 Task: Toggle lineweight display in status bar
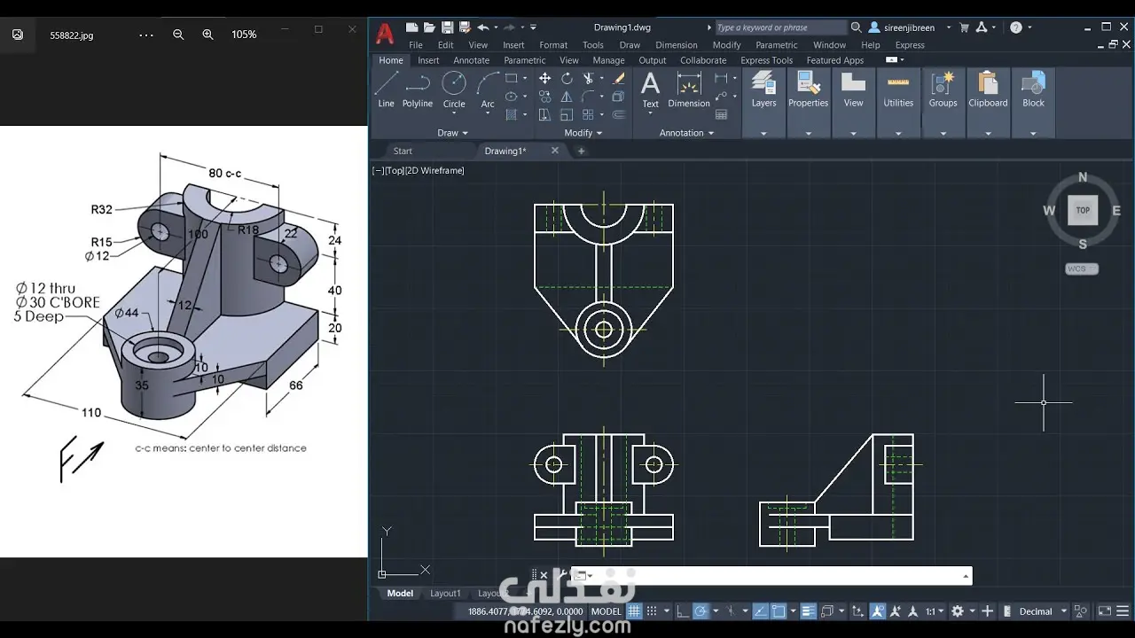click(x=808, y=611)
